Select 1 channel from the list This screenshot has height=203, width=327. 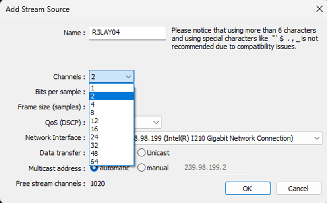(x=111, y=88)
